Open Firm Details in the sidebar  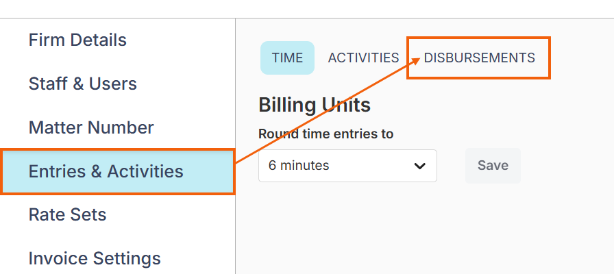77,40
